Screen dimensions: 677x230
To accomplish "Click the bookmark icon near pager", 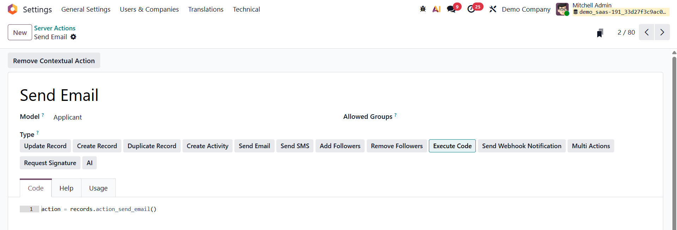I will click(600, 33).
